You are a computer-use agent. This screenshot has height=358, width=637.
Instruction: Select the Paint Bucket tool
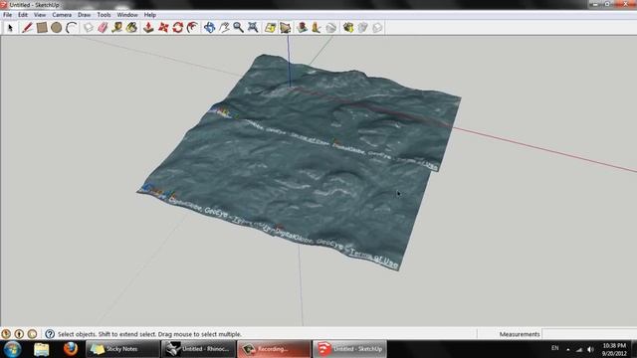(131, 28)
